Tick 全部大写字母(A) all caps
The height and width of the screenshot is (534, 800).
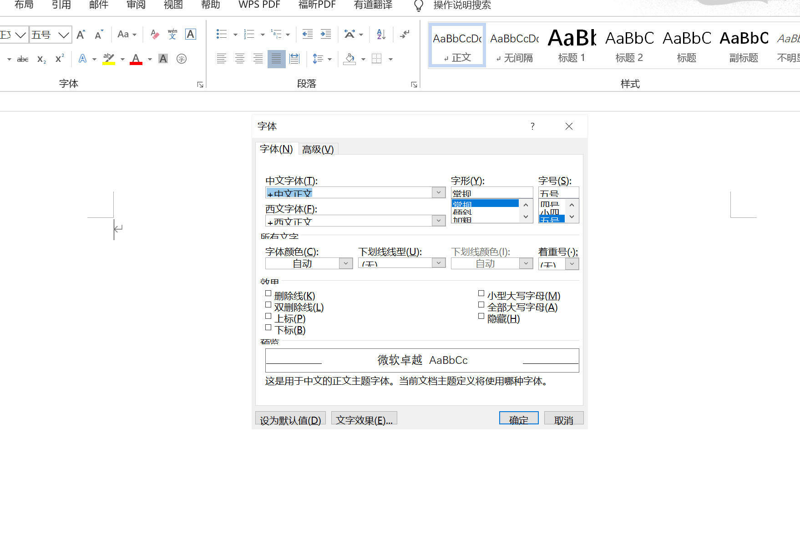click(x=481, y=305)
